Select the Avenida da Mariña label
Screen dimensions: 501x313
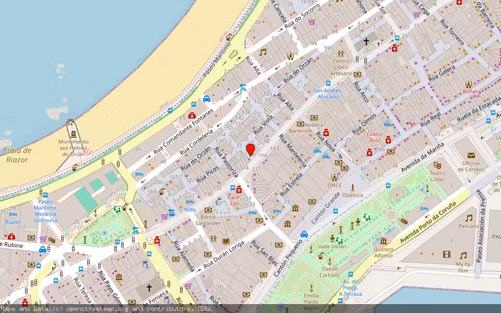422,158
